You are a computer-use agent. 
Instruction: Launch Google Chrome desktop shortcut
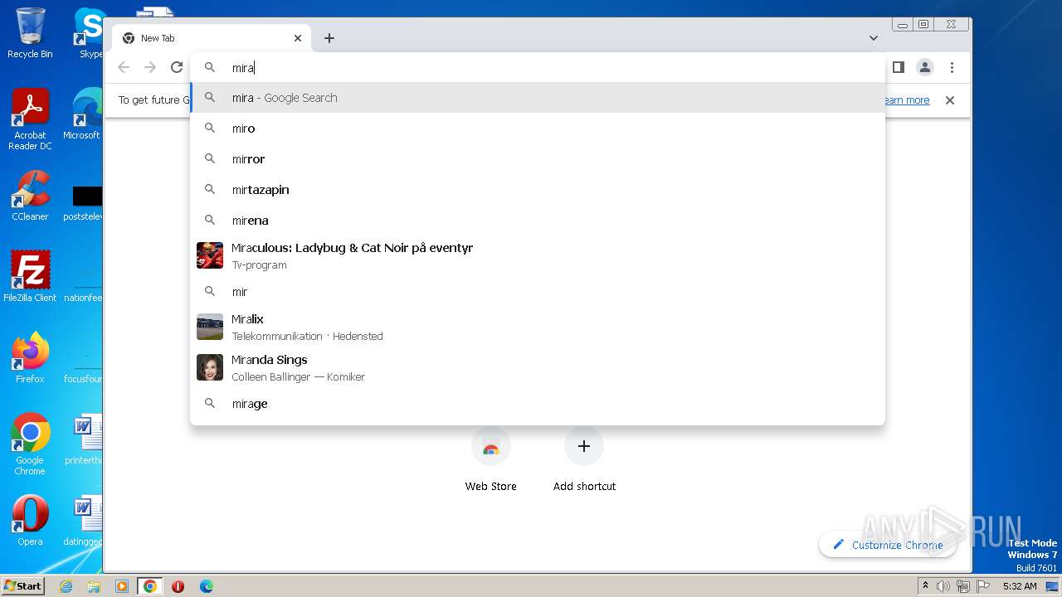30,444
